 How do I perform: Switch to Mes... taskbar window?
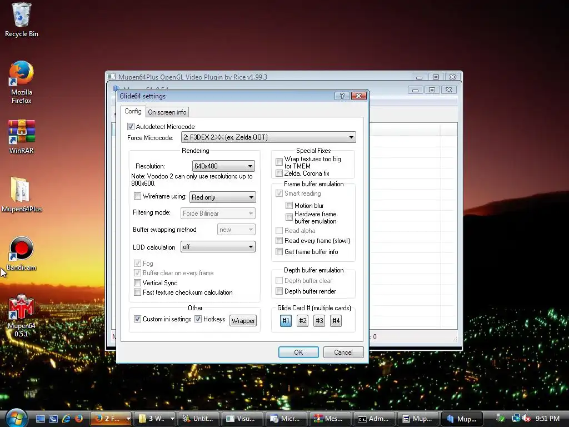[x=330, y=419]
